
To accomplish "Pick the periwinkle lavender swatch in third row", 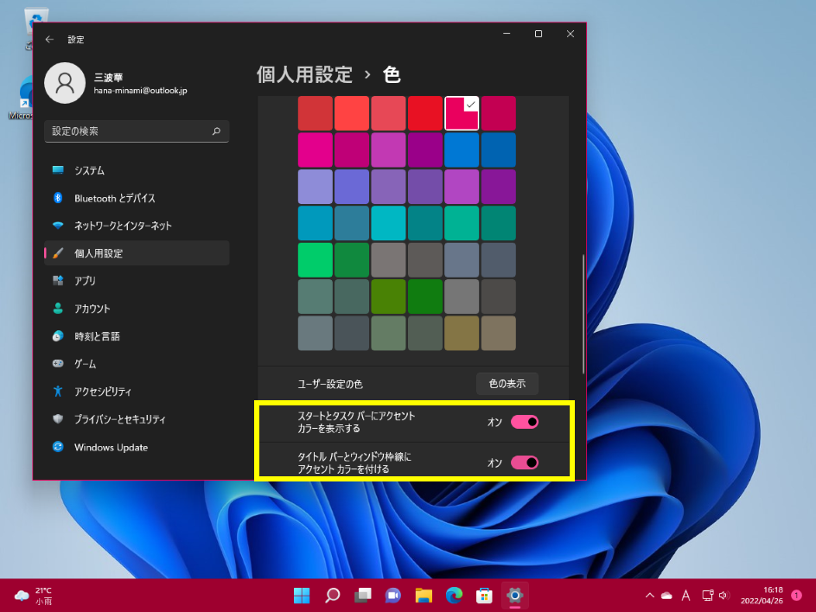I will [316, 187].
